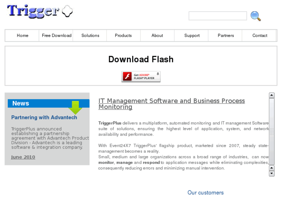Click the magnifying glass search icon
282x211 pixels.
(x=256, y=16)
